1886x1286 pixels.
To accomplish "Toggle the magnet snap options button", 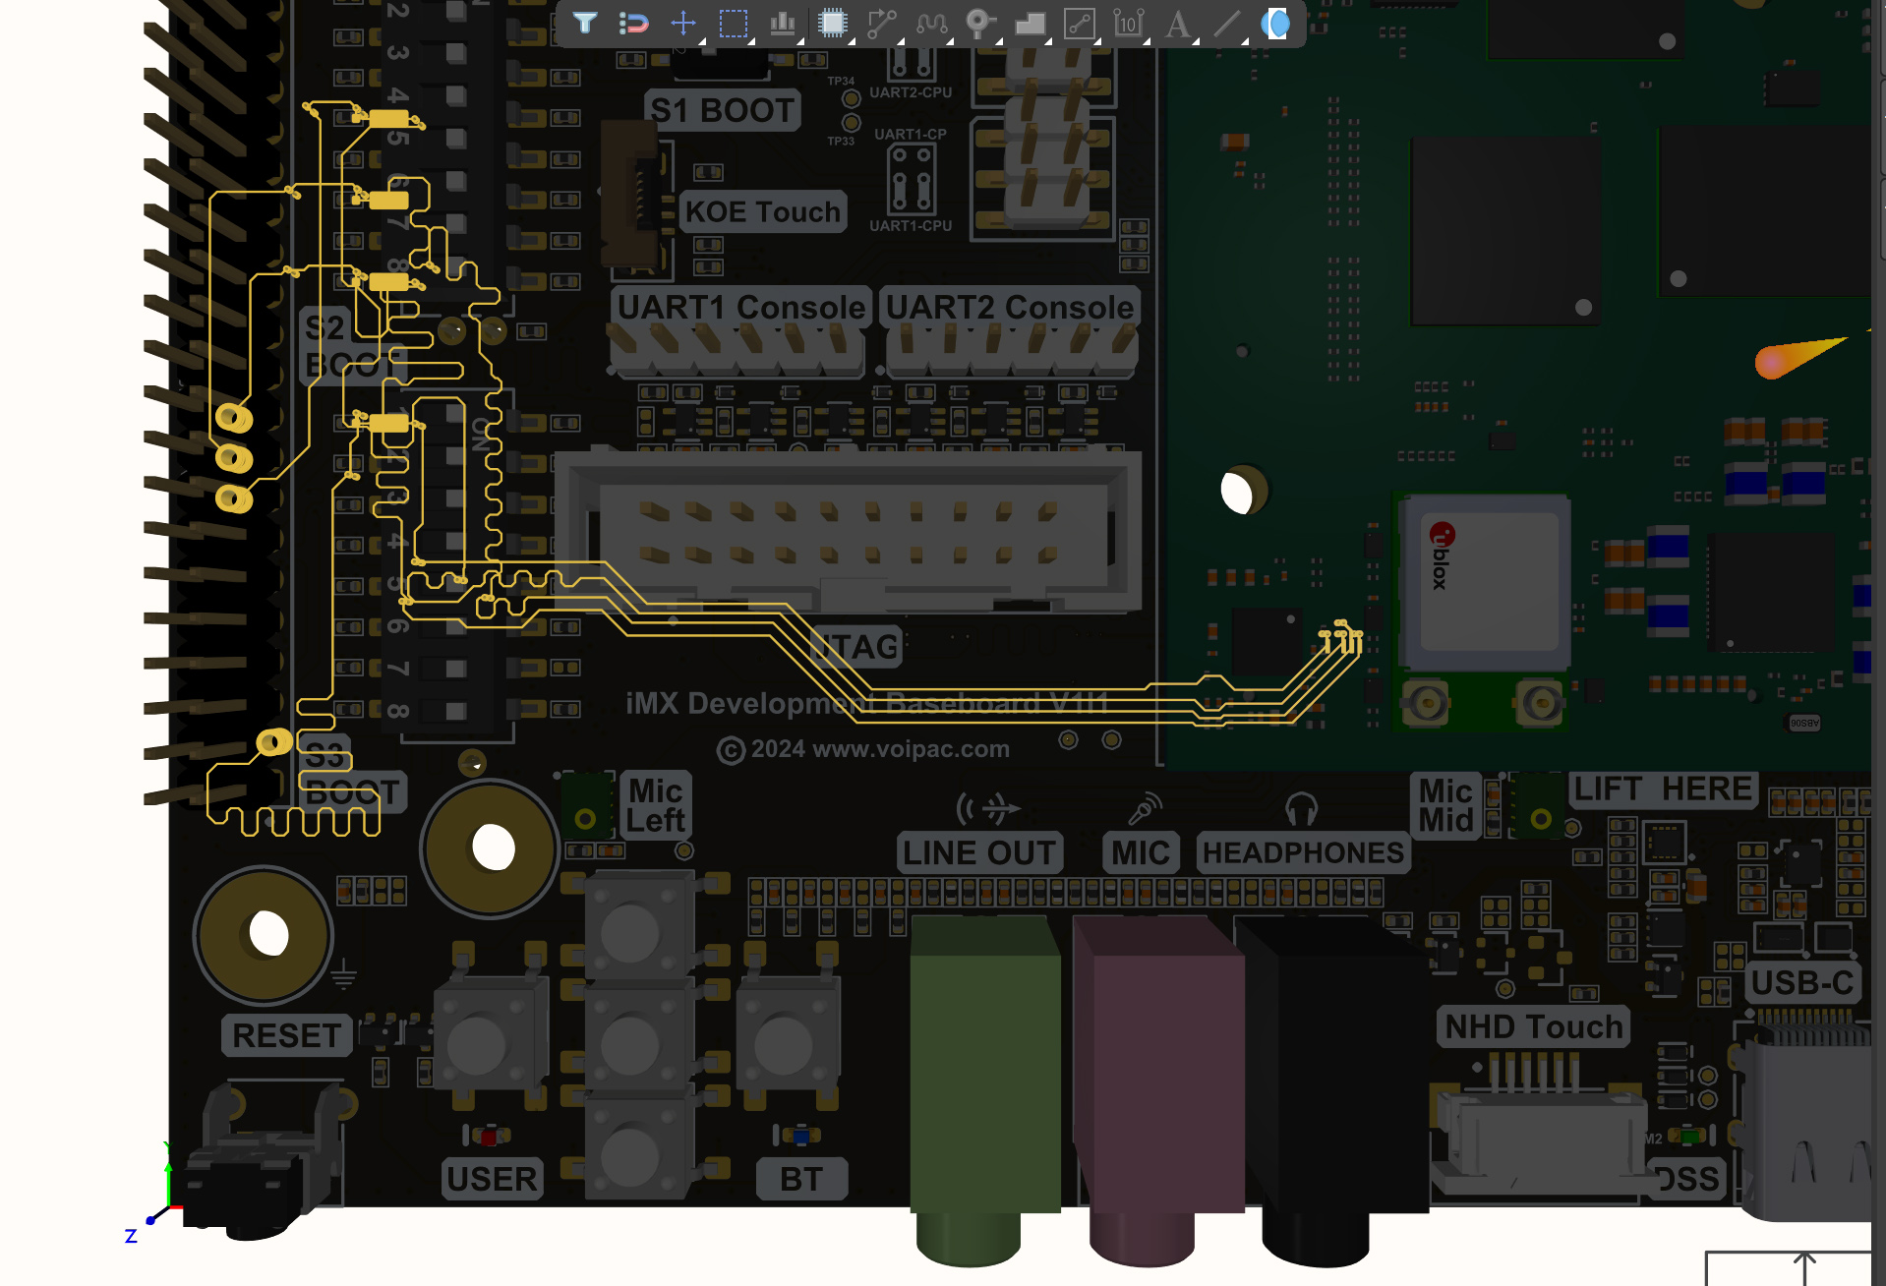I will [634, 23].
